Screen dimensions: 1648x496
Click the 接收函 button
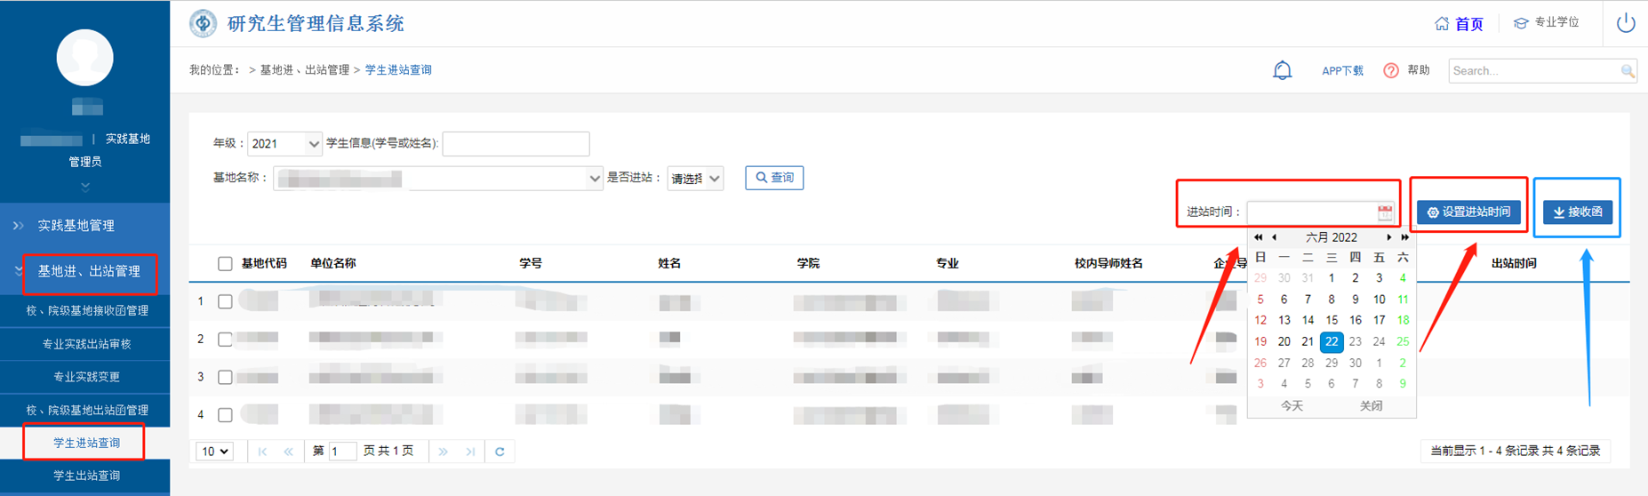[x=1577, y=212]
